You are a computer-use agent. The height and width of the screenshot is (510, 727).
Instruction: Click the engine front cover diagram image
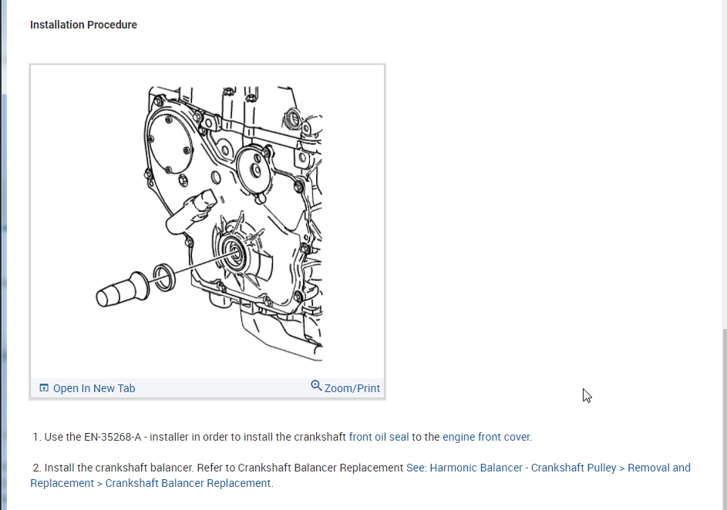tap(207, 223)
